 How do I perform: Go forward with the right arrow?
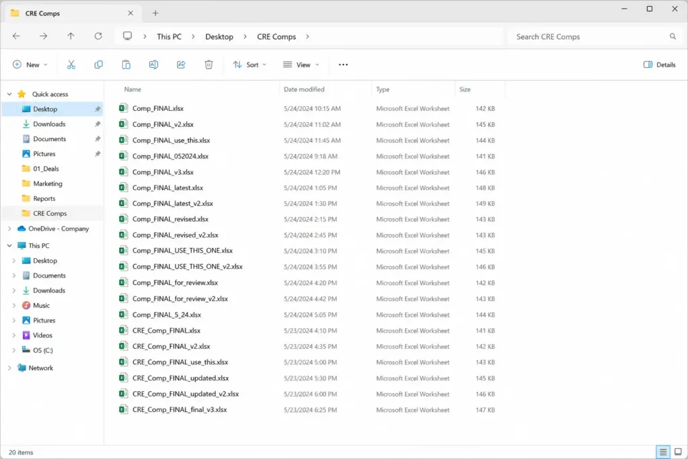[44, 36]
